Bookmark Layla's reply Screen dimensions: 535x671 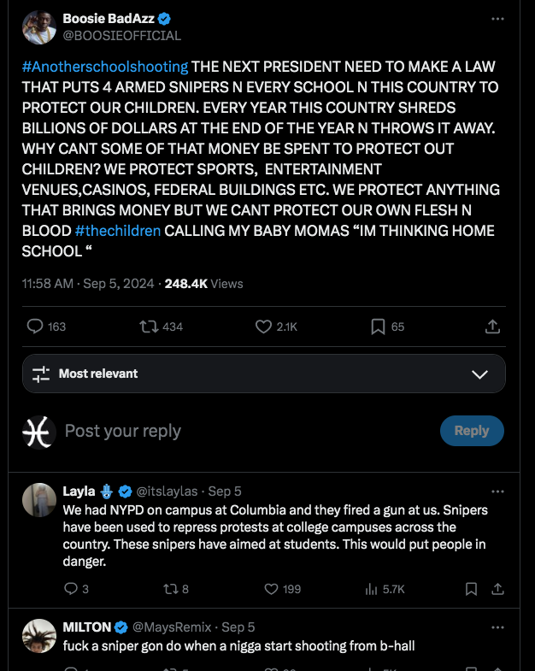[x=471, y=589]
